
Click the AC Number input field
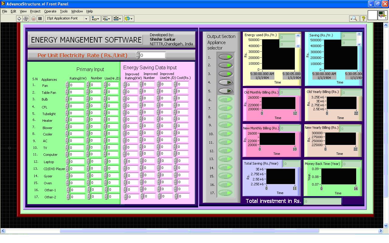click(96, 140)
